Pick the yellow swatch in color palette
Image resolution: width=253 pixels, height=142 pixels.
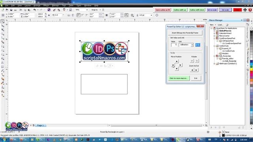click(251, 69)
